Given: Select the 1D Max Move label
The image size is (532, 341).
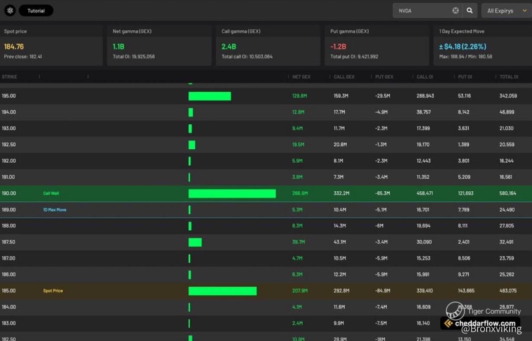Looking at the screenshot, I should point(54,210).
